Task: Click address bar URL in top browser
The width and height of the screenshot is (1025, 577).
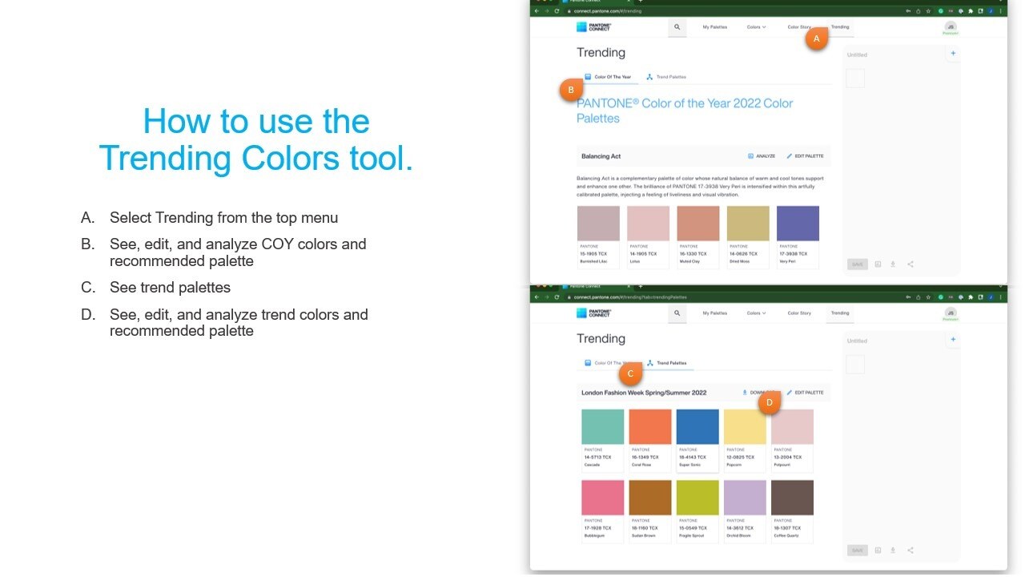Action: [607, 11]
